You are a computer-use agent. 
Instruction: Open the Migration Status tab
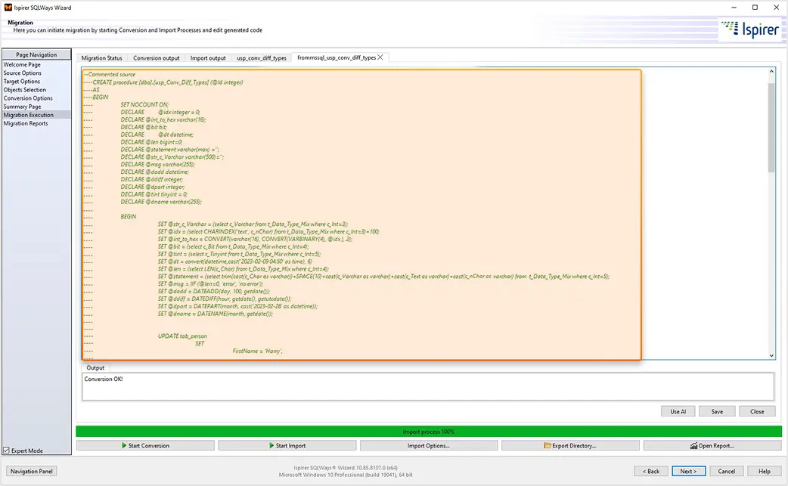(102, 57)
